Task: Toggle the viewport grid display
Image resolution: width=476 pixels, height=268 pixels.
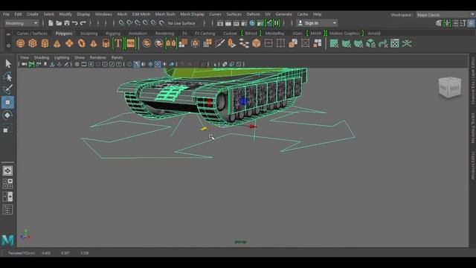Action: (77, 64)
